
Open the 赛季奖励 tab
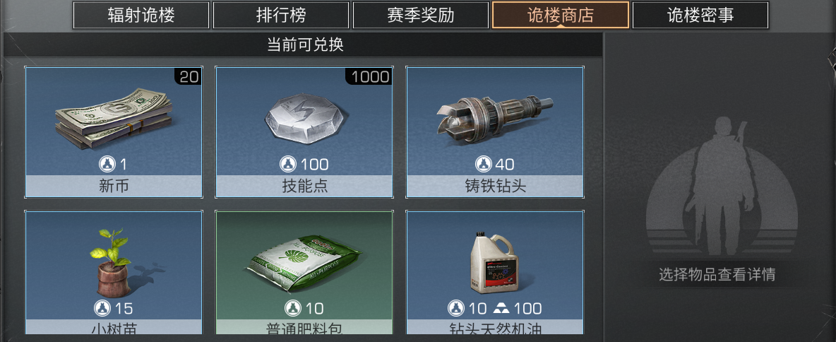421,15
